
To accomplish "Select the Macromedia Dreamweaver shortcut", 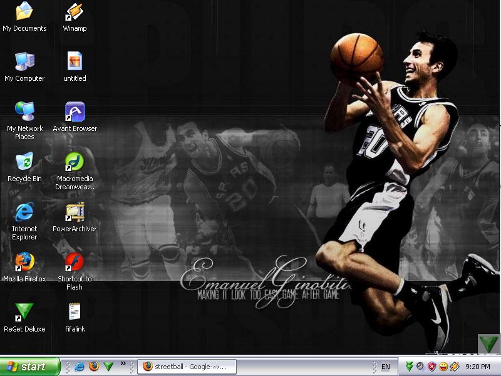I will 75,171.
